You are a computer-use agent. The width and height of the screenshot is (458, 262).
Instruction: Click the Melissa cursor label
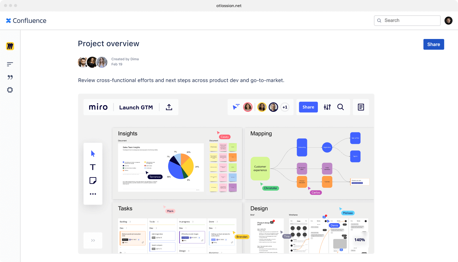tap(348, 213)
